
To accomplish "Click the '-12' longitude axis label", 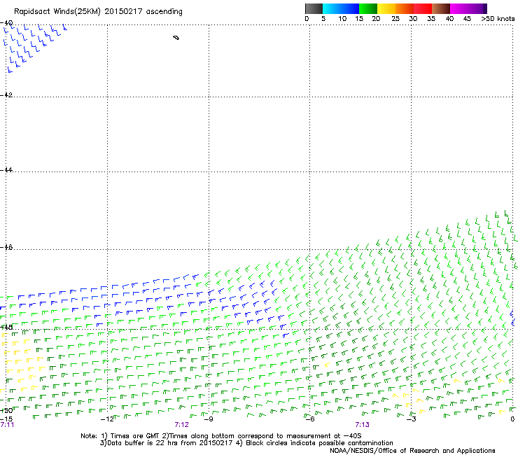I will pyautogui.click(x=107, y=419).
